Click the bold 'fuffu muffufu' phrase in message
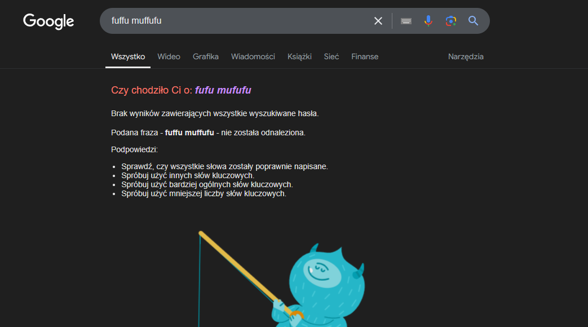This screenshot has height=327, width=588. (189, 132)
